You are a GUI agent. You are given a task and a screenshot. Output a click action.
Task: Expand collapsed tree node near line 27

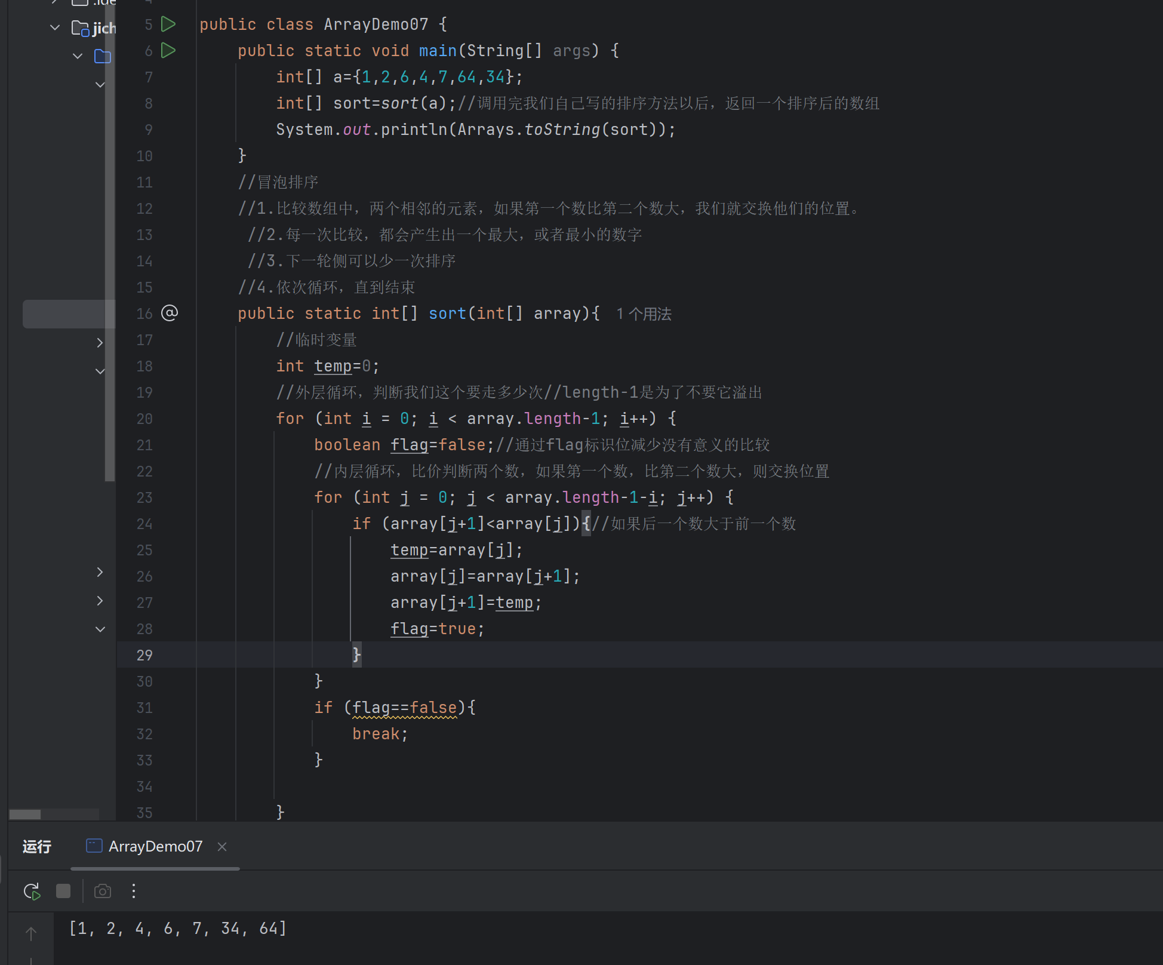click(x=100, y=601)
